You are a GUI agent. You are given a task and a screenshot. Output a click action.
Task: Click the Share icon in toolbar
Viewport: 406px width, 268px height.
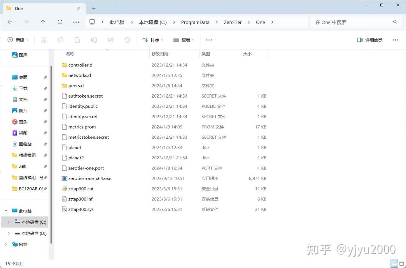(111, 40)
